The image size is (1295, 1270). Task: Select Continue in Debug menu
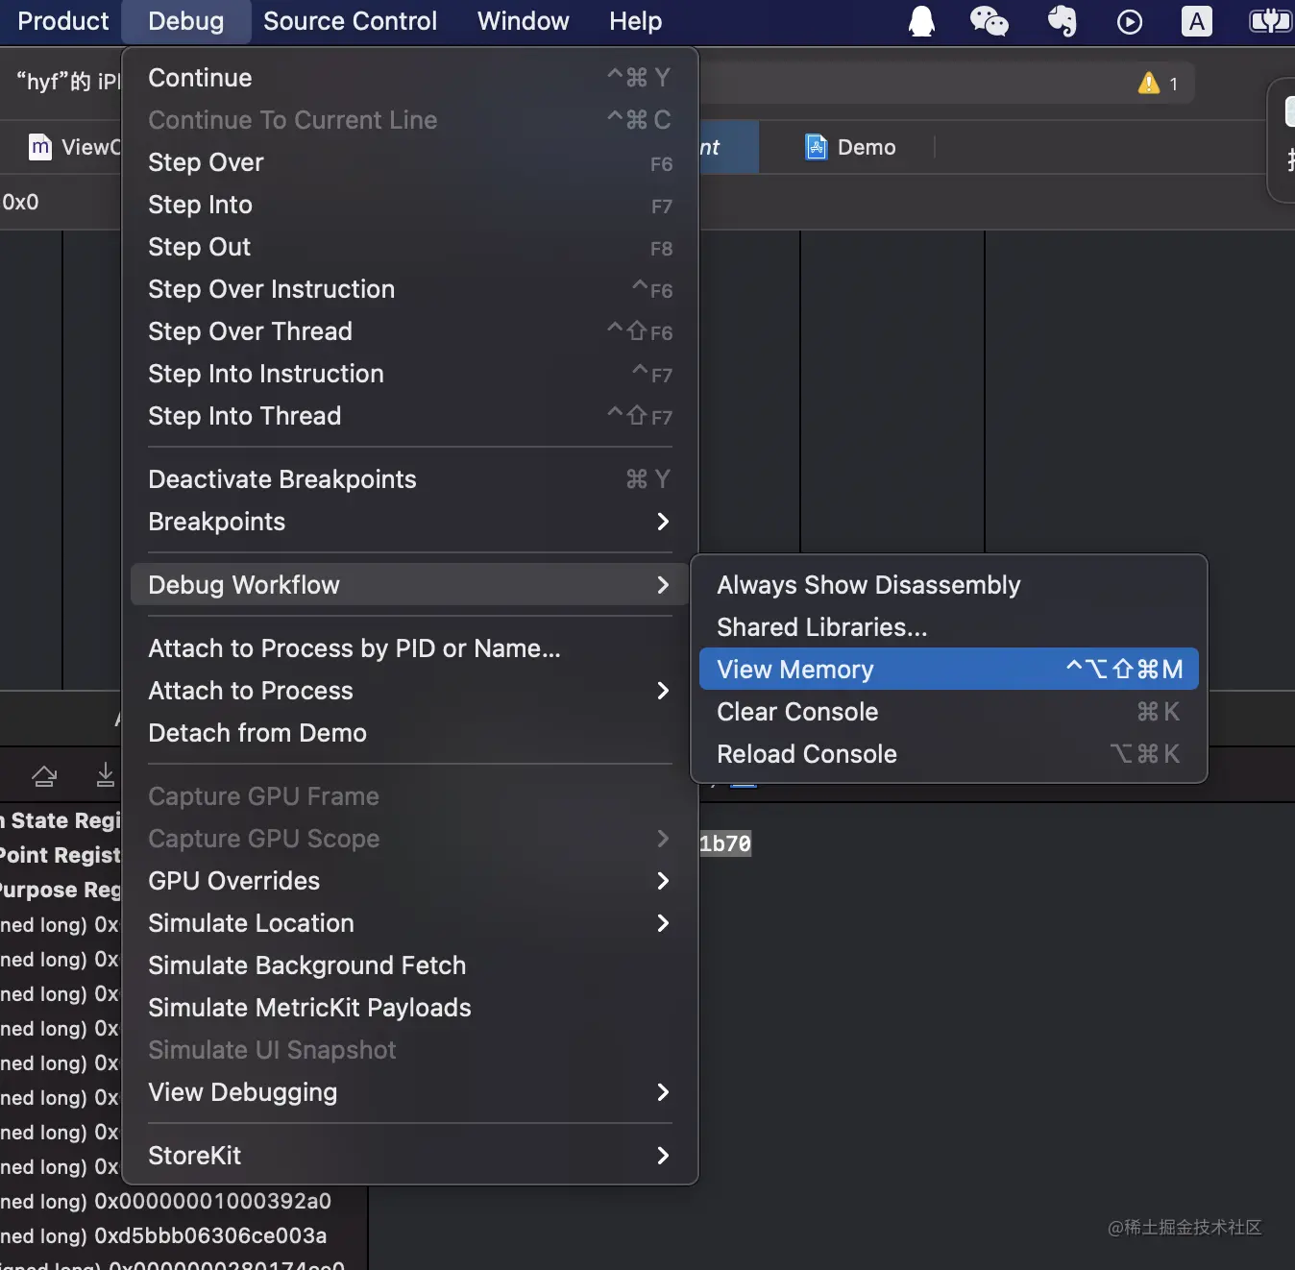pyautogui.click(x=409, y=78)
